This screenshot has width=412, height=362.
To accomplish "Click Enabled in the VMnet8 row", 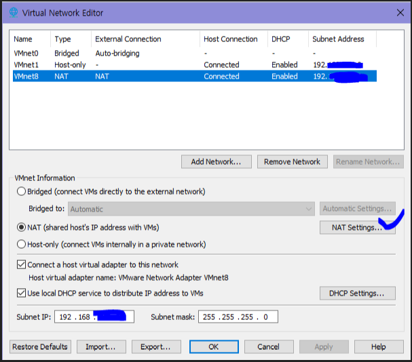I will point(284,77).
